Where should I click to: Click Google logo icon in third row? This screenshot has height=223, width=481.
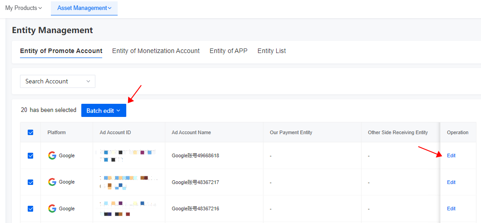pyautogui.click(x=52, y=208)
